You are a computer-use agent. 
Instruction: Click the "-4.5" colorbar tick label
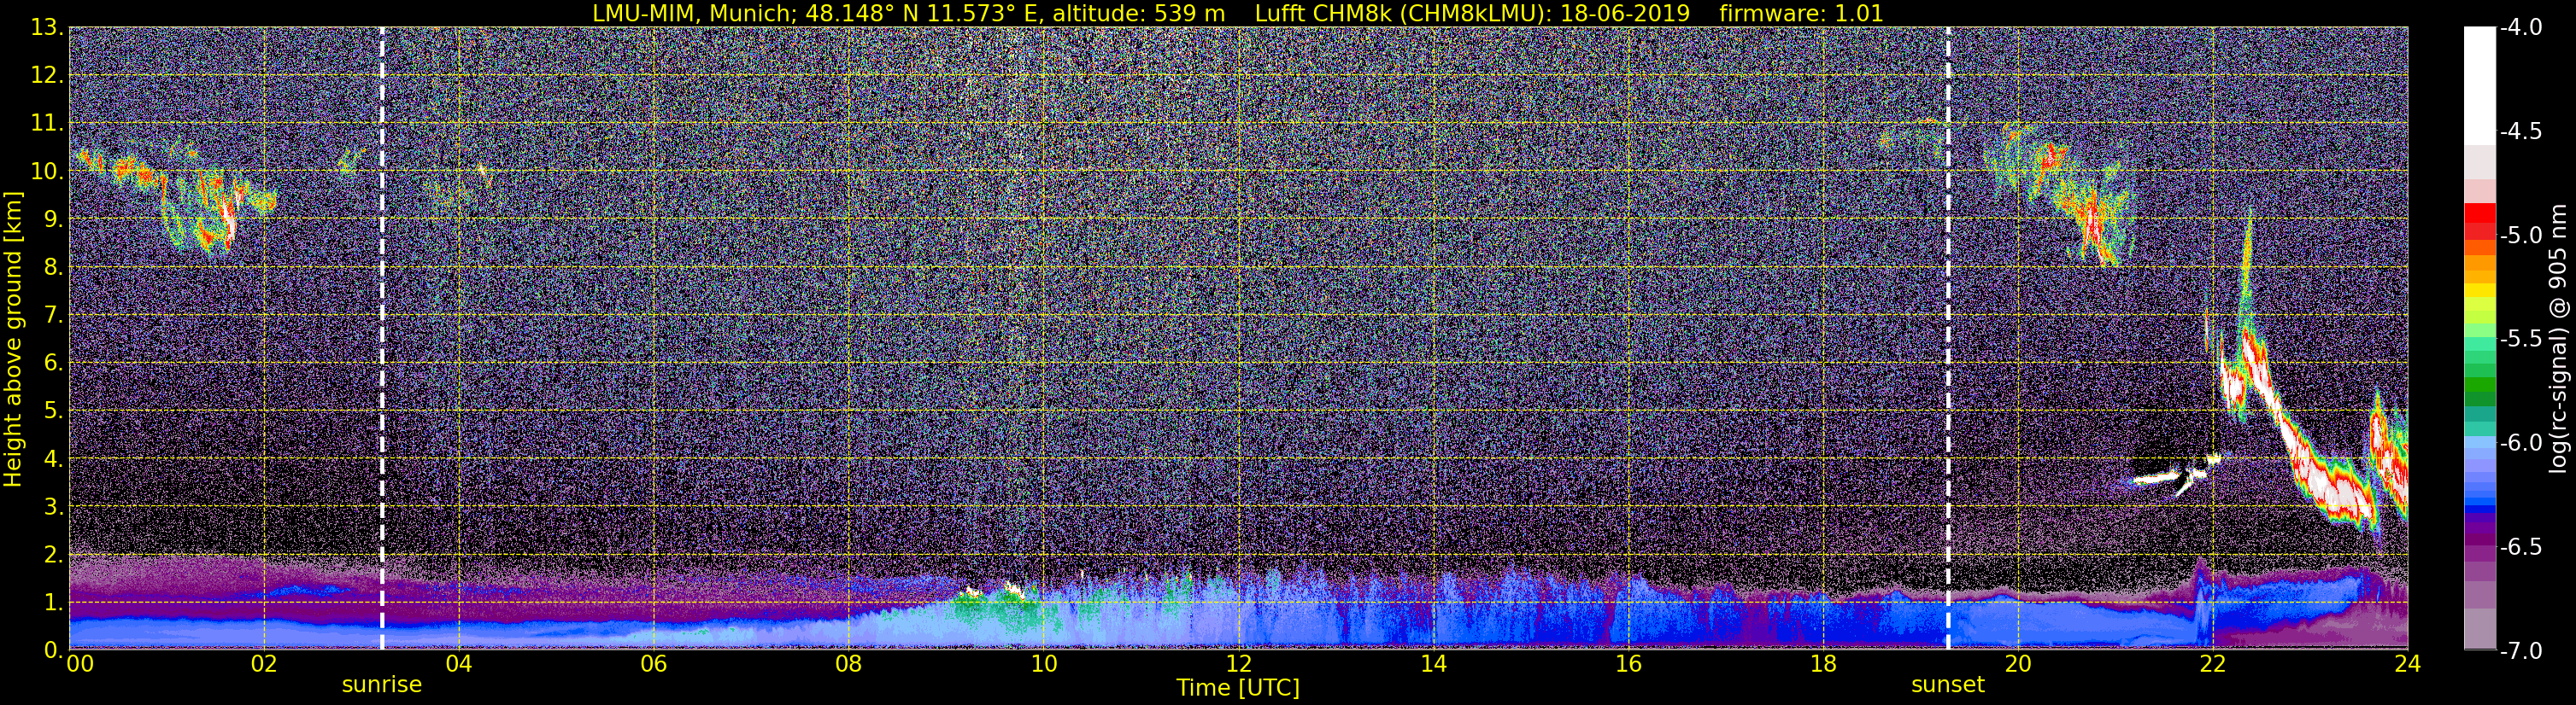[2520, 131]
